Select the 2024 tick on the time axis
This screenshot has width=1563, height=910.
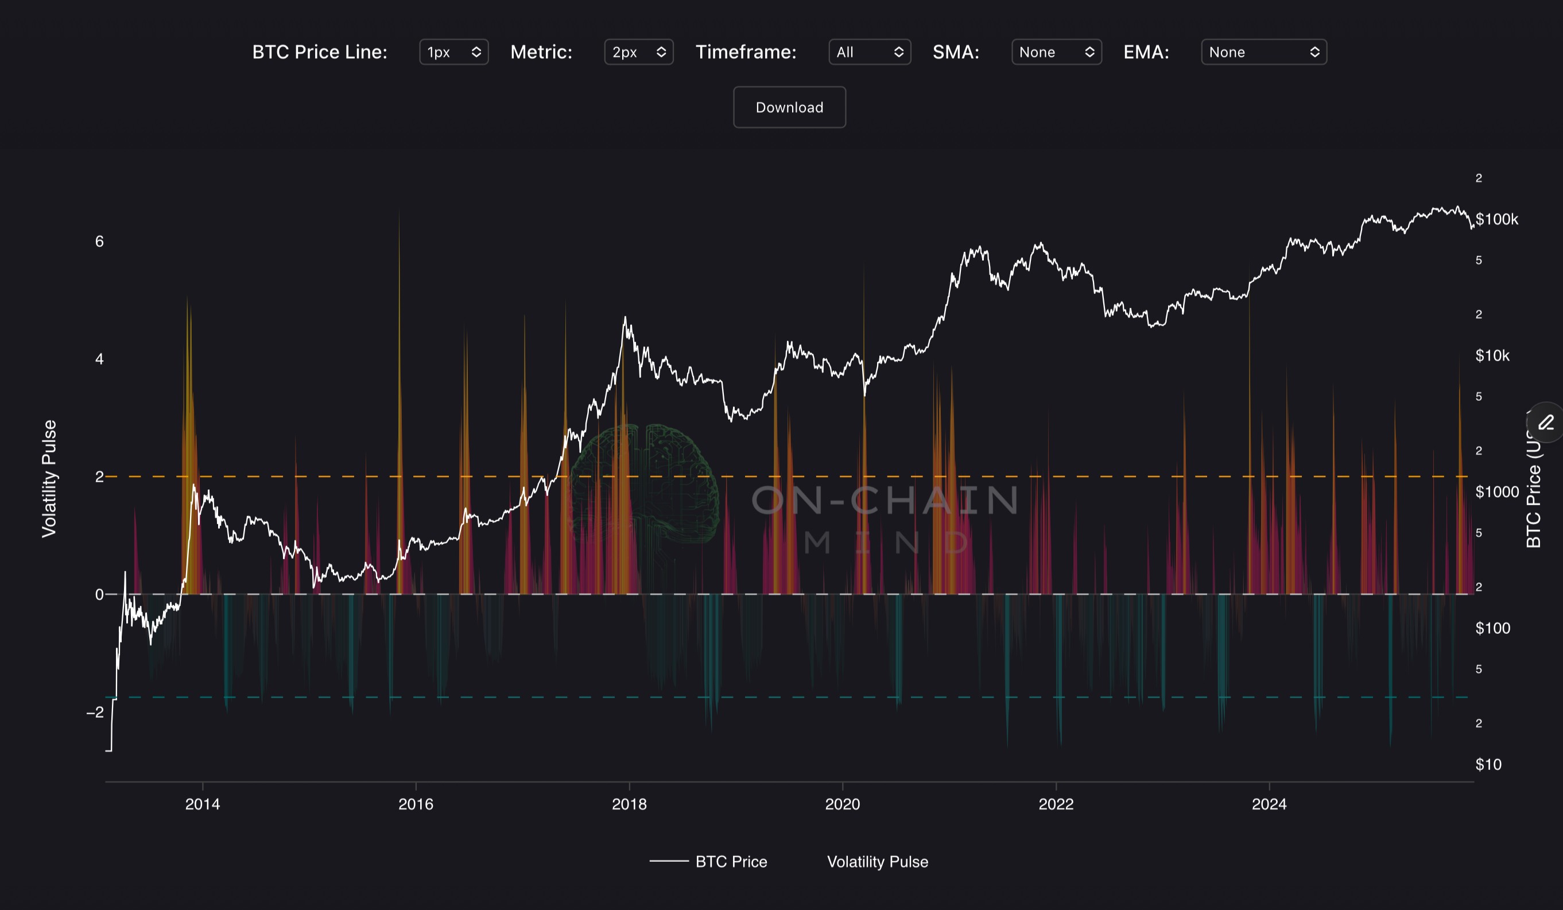click(x=1269, y=804)
